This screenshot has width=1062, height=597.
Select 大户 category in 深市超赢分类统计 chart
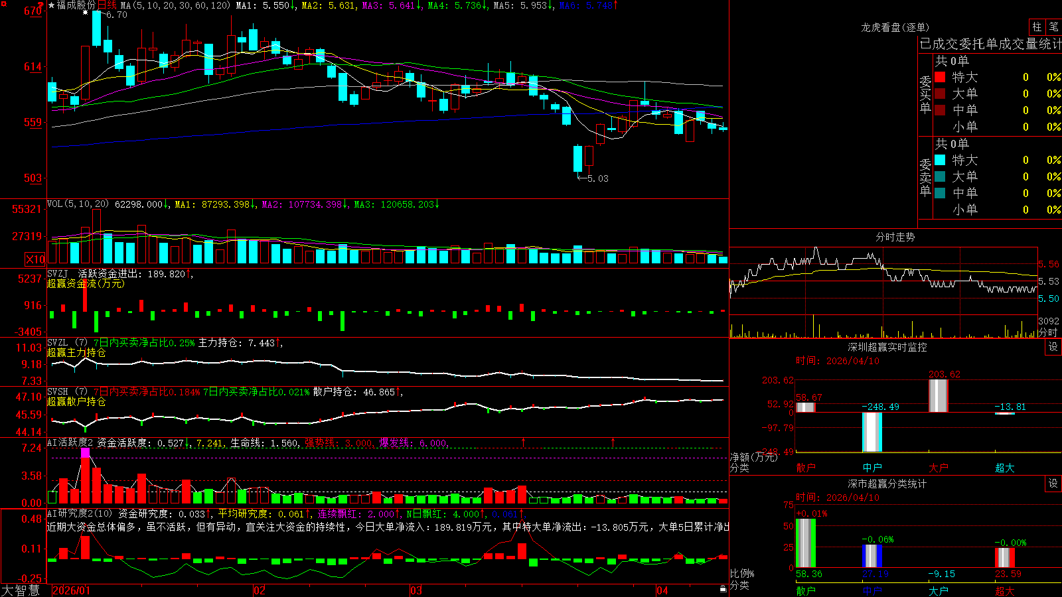(939, 591)
